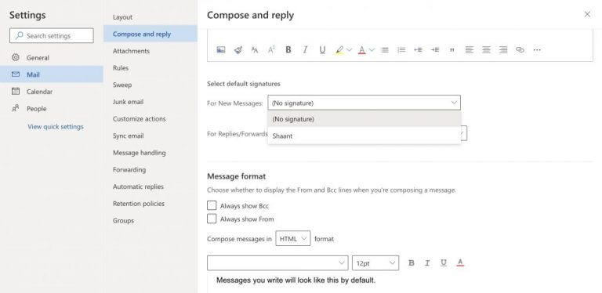Click the insert hyperlink icon
The width and height of the screenshot is (602, 293).
[x=520, y=50]
